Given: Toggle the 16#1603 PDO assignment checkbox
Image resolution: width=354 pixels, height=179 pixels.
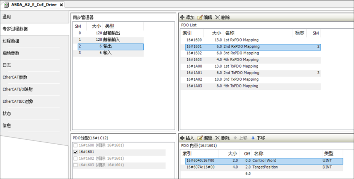Looking at the screenshot, I should tap(75, 165).
